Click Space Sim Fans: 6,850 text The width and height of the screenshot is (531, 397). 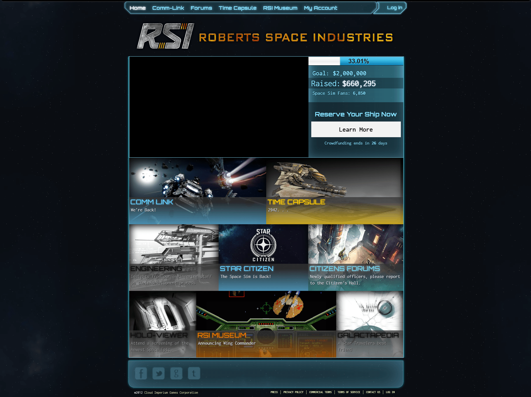pos(339,93)
